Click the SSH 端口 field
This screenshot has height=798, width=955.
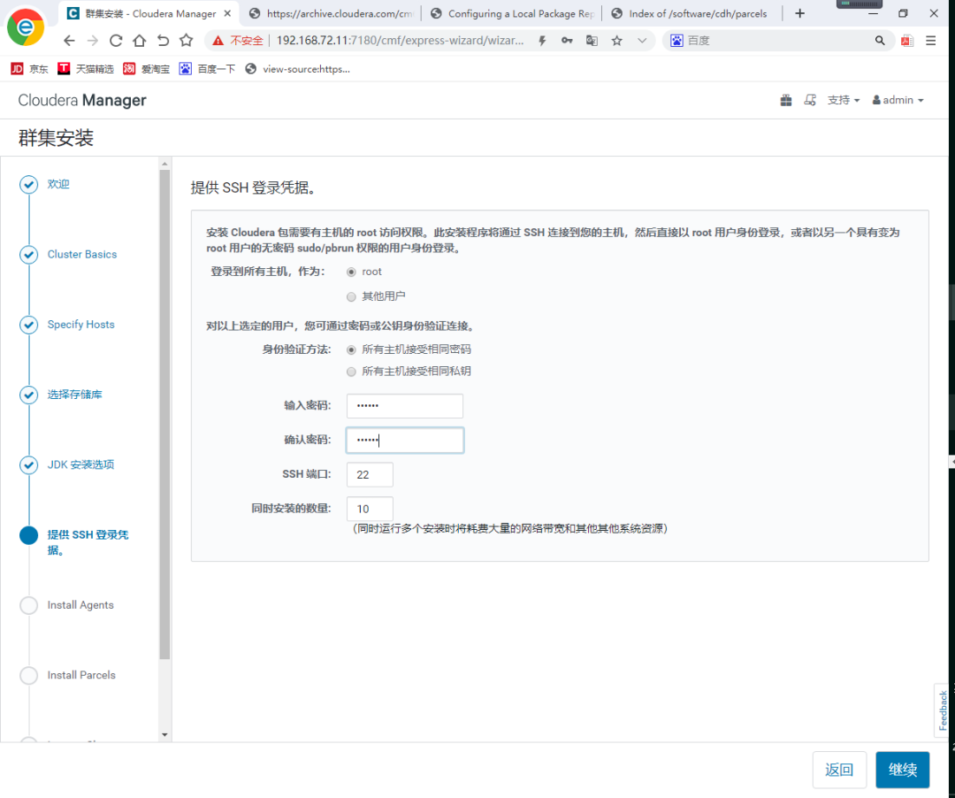point(370,474)
